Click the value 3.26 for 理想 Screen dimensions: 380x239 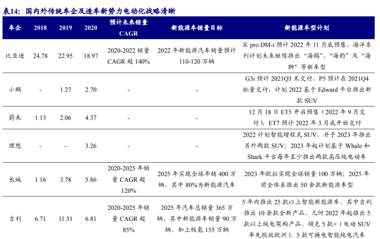91,146
